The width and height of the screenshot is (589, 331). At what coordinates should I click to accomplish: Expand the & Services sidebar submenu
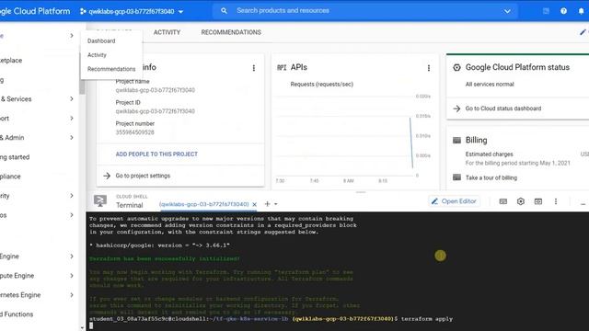click(x=72, y=99)
